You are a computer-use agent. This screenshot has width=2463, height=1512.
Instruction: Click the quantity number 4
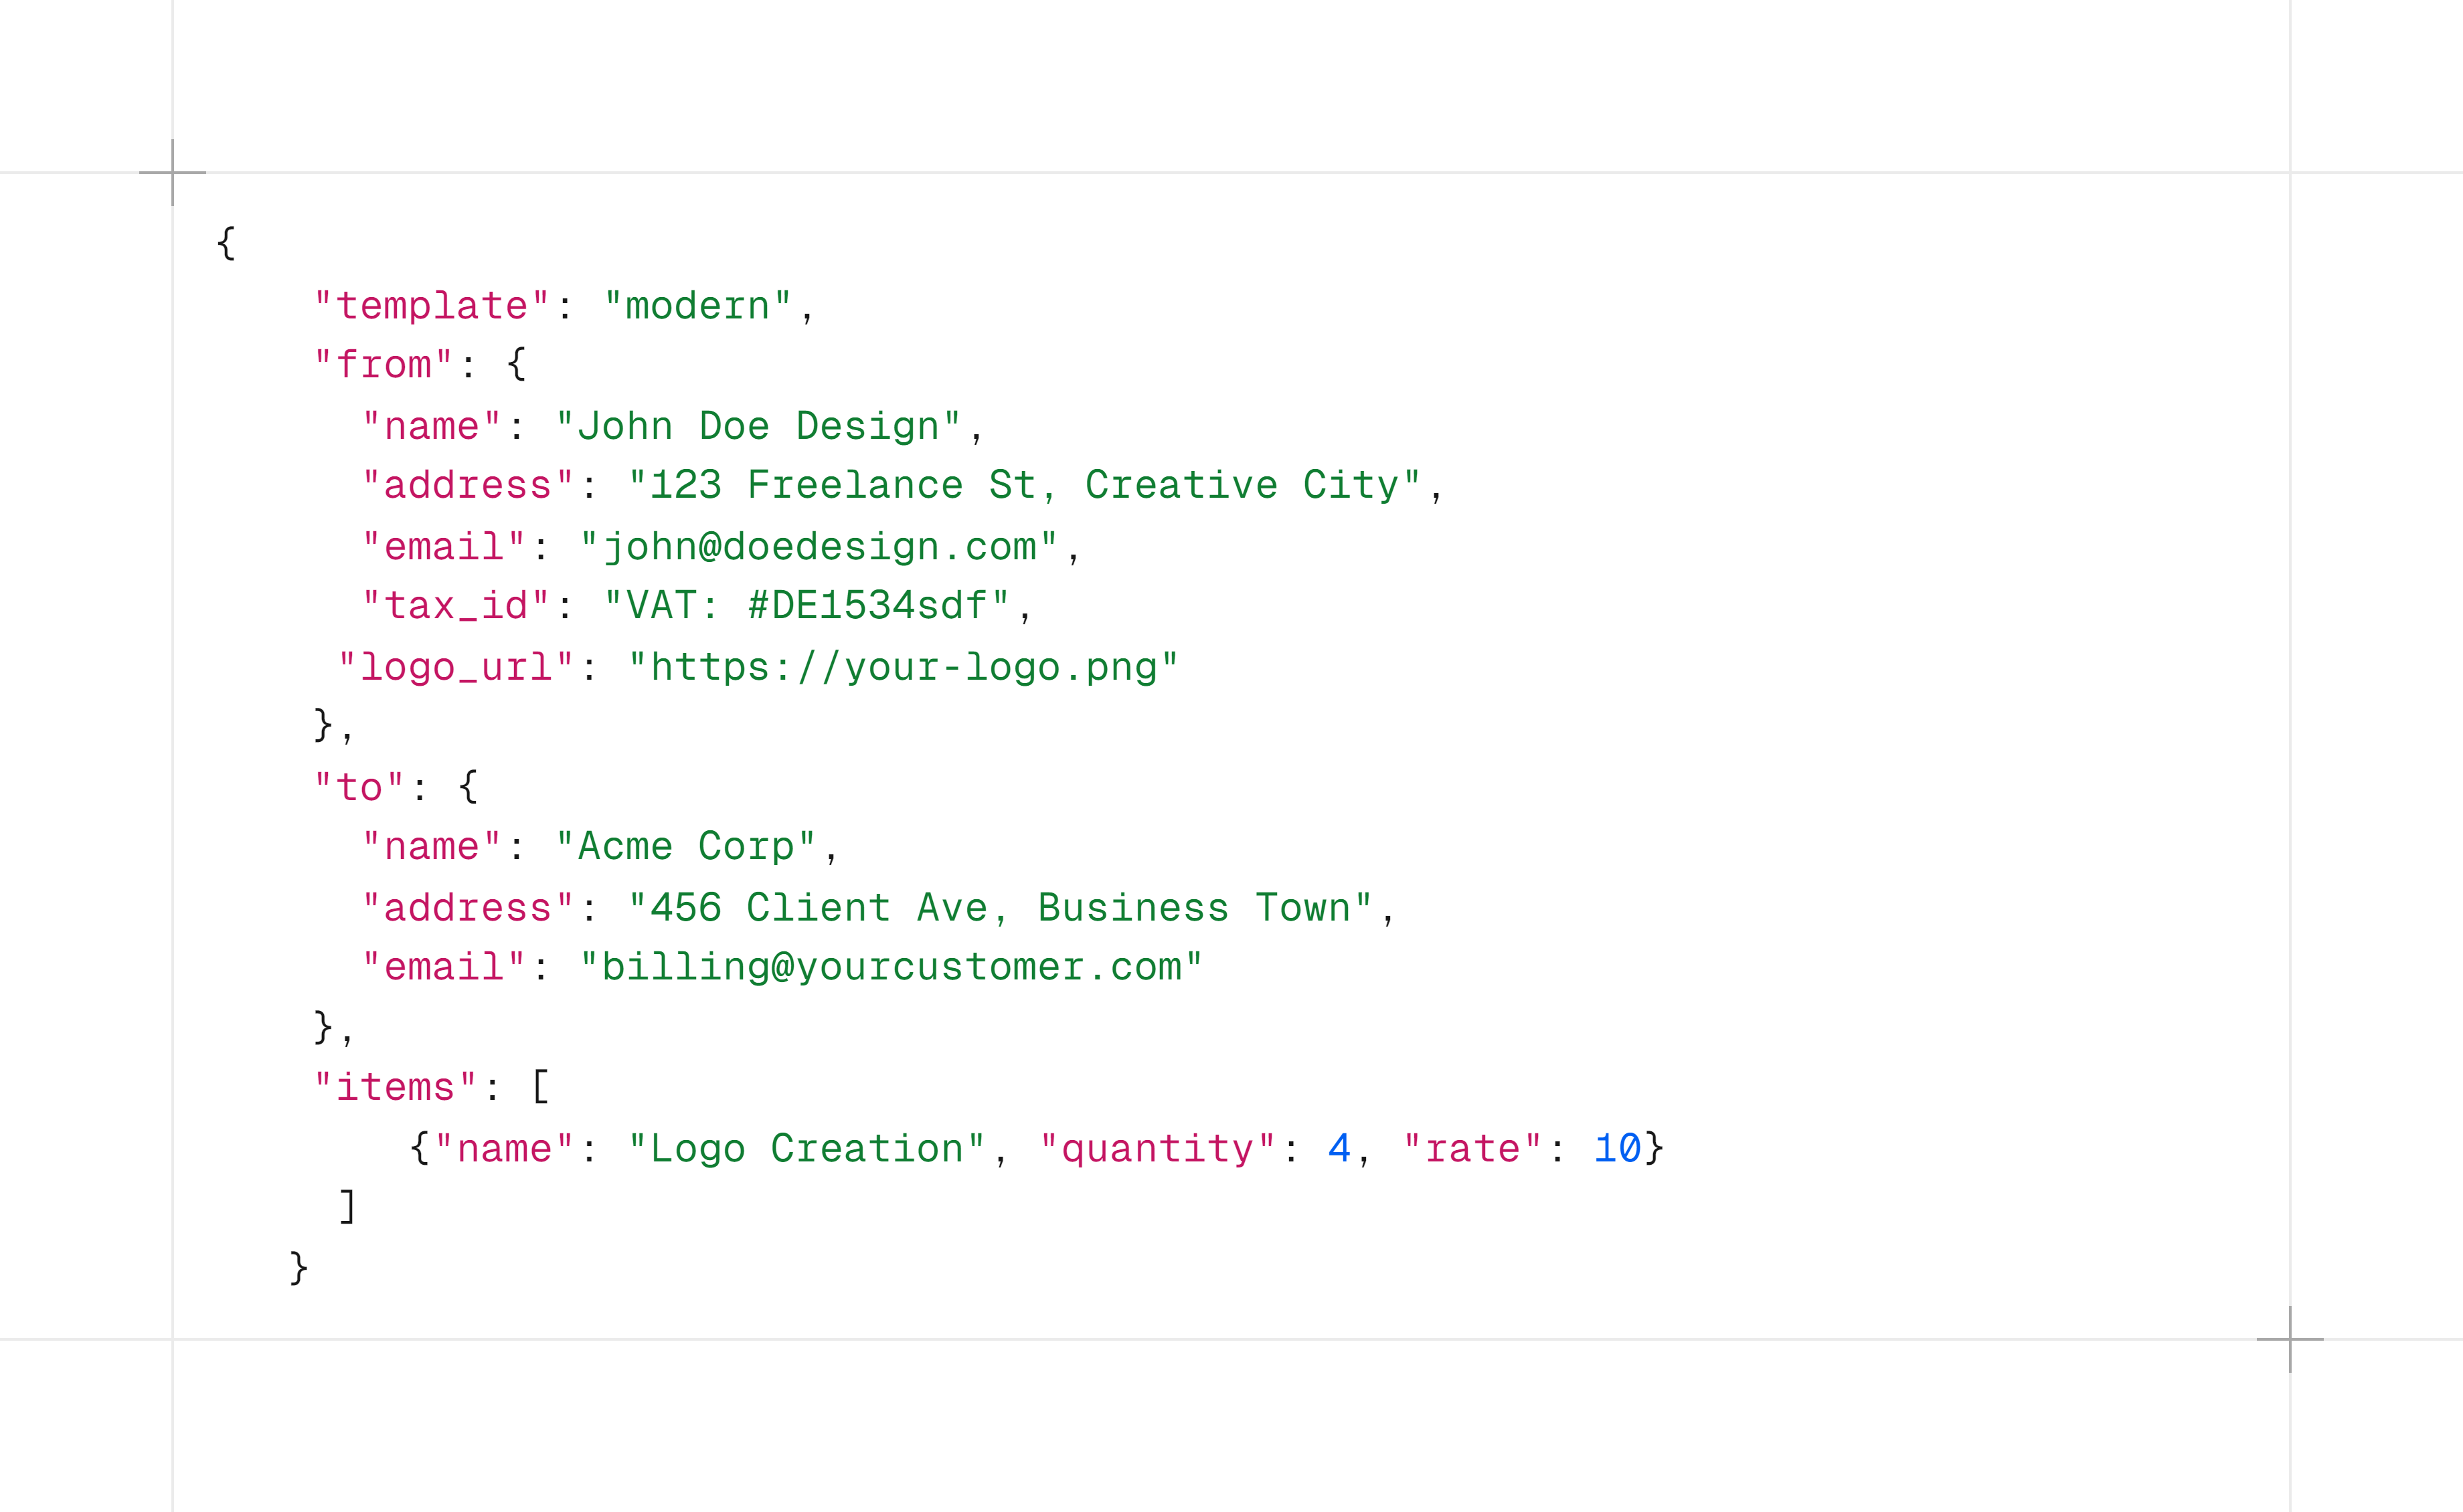pos(1339,1149)
